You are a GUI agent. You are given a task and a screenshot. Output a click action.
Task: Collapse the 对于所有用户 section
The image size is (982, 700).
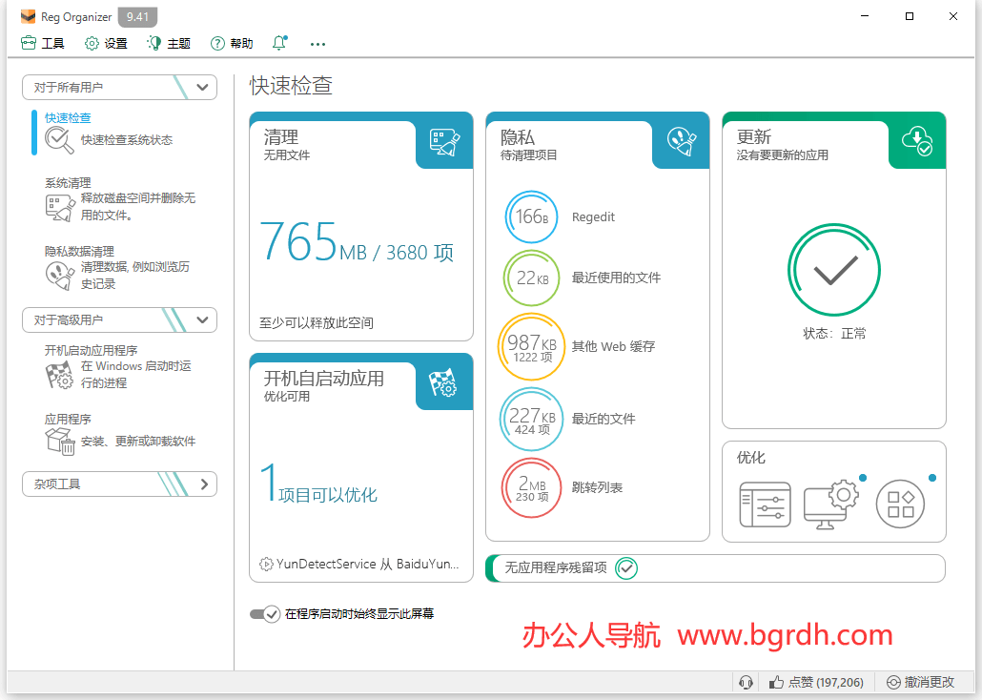(201, 87)
